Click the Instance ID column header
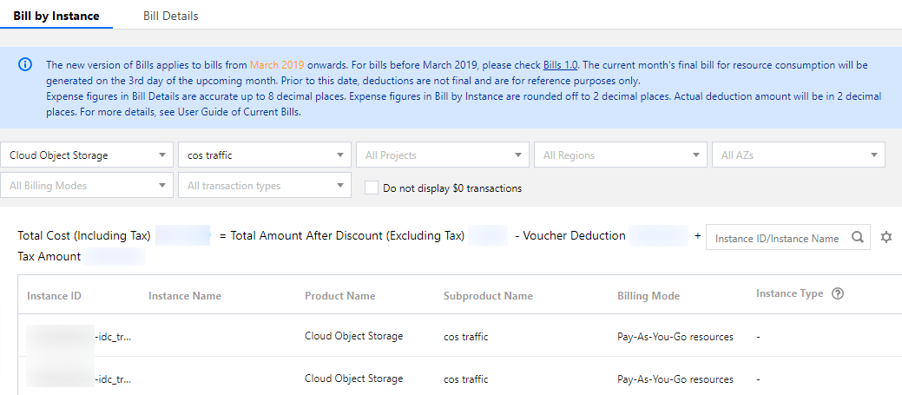Viewport: 902px width, 395px height. 54,296
